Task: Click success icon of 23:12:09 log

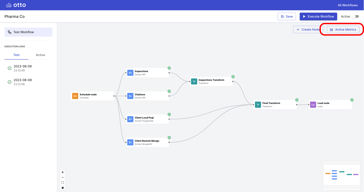Action: click(x=9, y=68)
